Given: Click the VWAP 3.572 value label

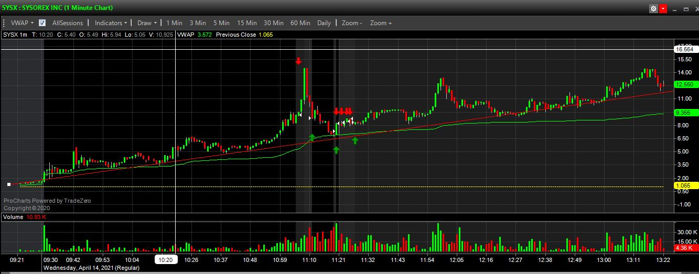Looking at the screenshot, I should click(196, 35).
